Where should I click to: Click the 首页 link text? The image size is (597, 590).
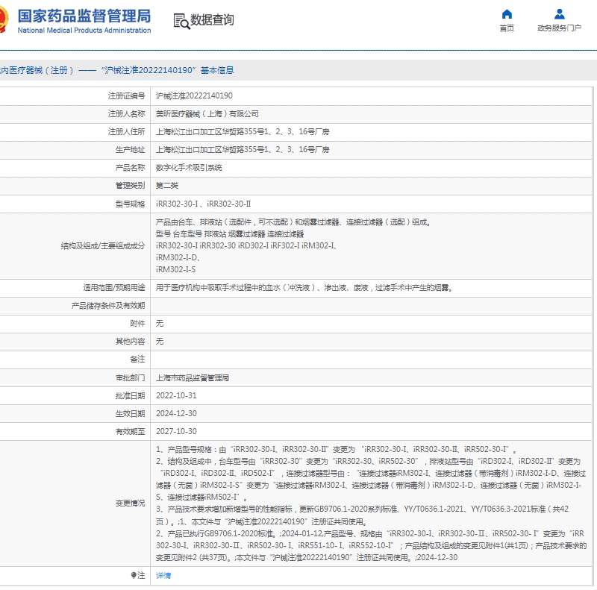click(x=507, y=28)
